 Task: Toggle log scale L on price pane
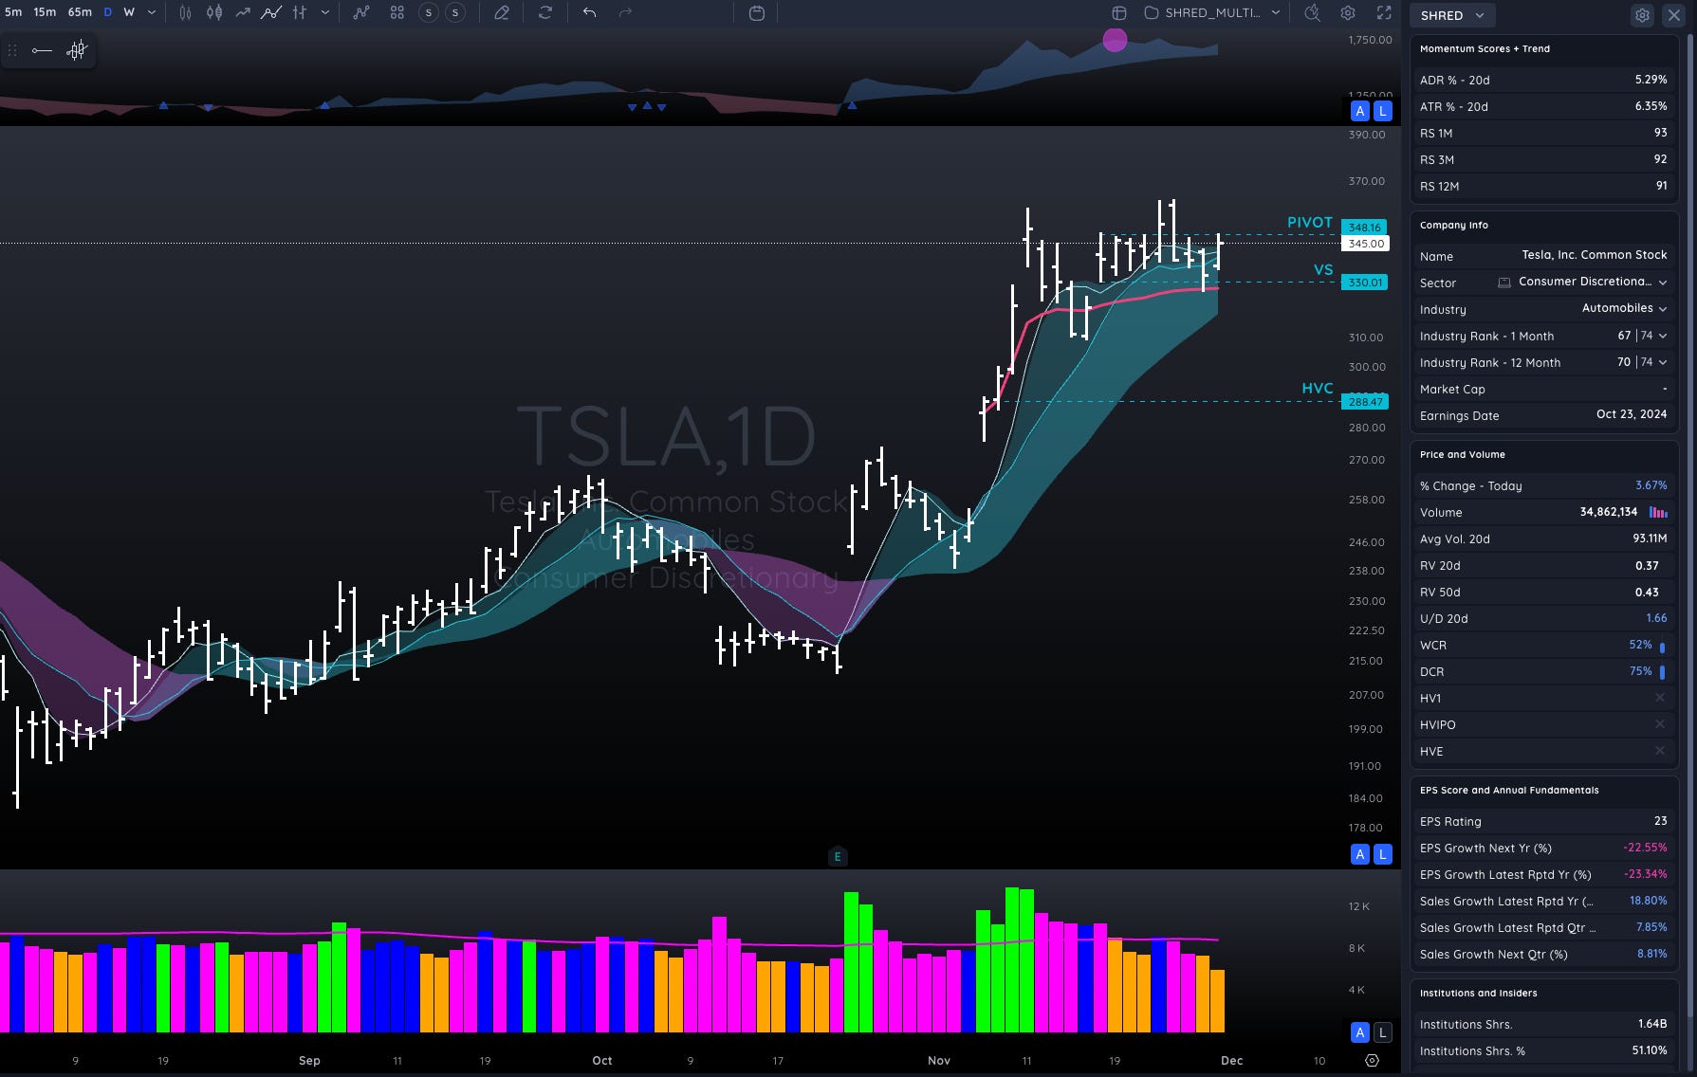(1383, 854)
